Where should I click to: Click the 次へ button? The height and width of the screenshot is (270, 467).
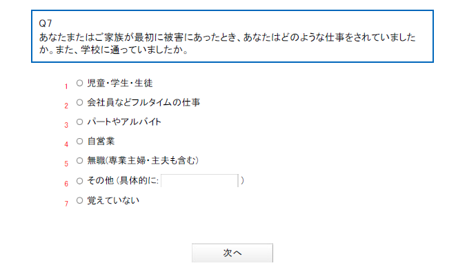point(232,253)
